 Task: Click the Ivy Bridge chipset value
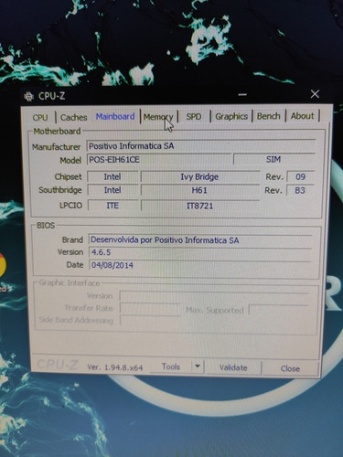pyautogui.click(x=199, y=176)
